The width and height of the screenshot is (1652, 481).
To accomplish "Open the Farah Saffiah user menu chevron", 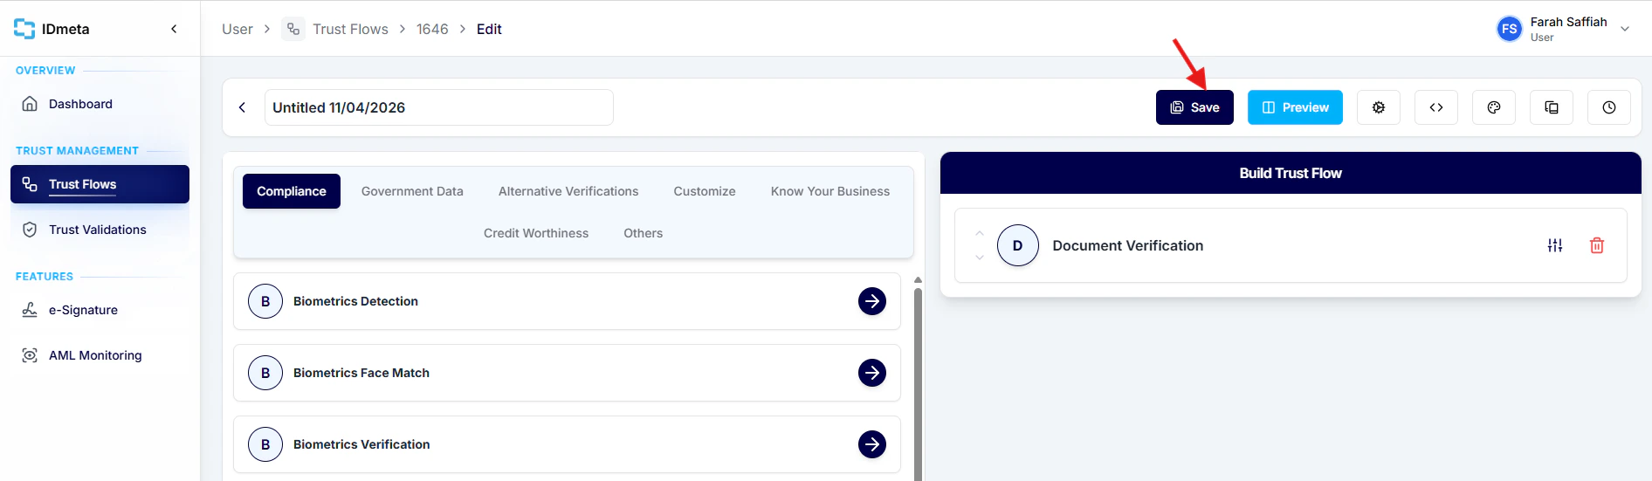I will tap(1625, 29).
